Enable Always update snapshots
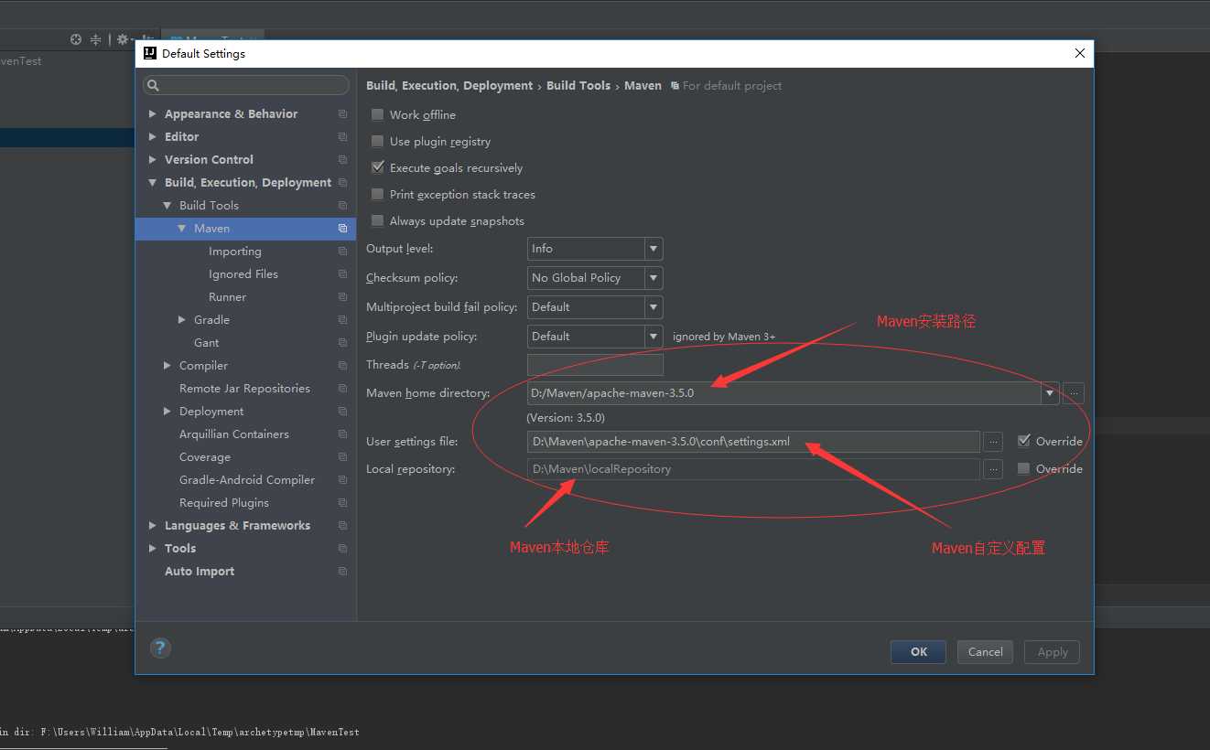The width and height of the screenshot is (1210, 750). pyautogui.click(x=377, y=220)
